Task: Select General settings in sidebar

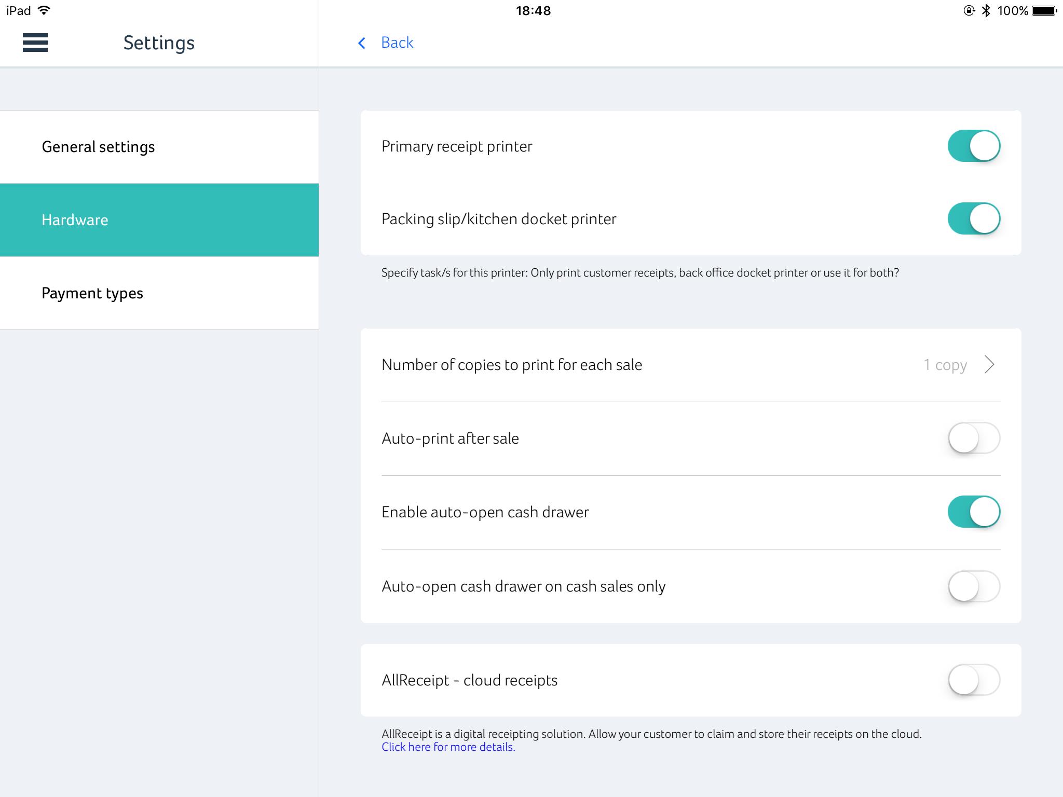Action: (99, 147)
